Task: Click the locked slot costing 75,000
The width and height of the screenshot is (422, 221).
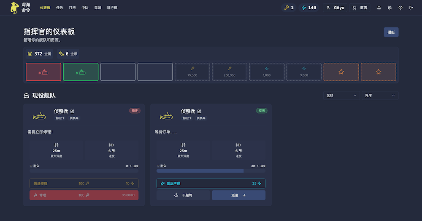Action: [192, 72]
